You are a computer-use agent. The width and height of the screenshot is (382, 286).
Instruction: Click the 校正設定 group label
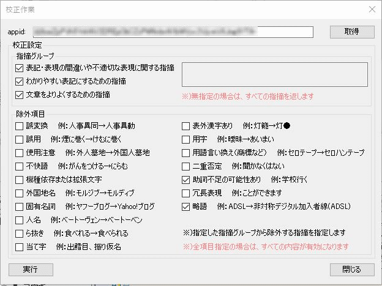click(x=28, y=45)
